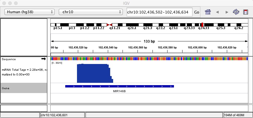Click into the locus coordinates text field
Viewport: 253px width, 118px height.
click(159, 12)
